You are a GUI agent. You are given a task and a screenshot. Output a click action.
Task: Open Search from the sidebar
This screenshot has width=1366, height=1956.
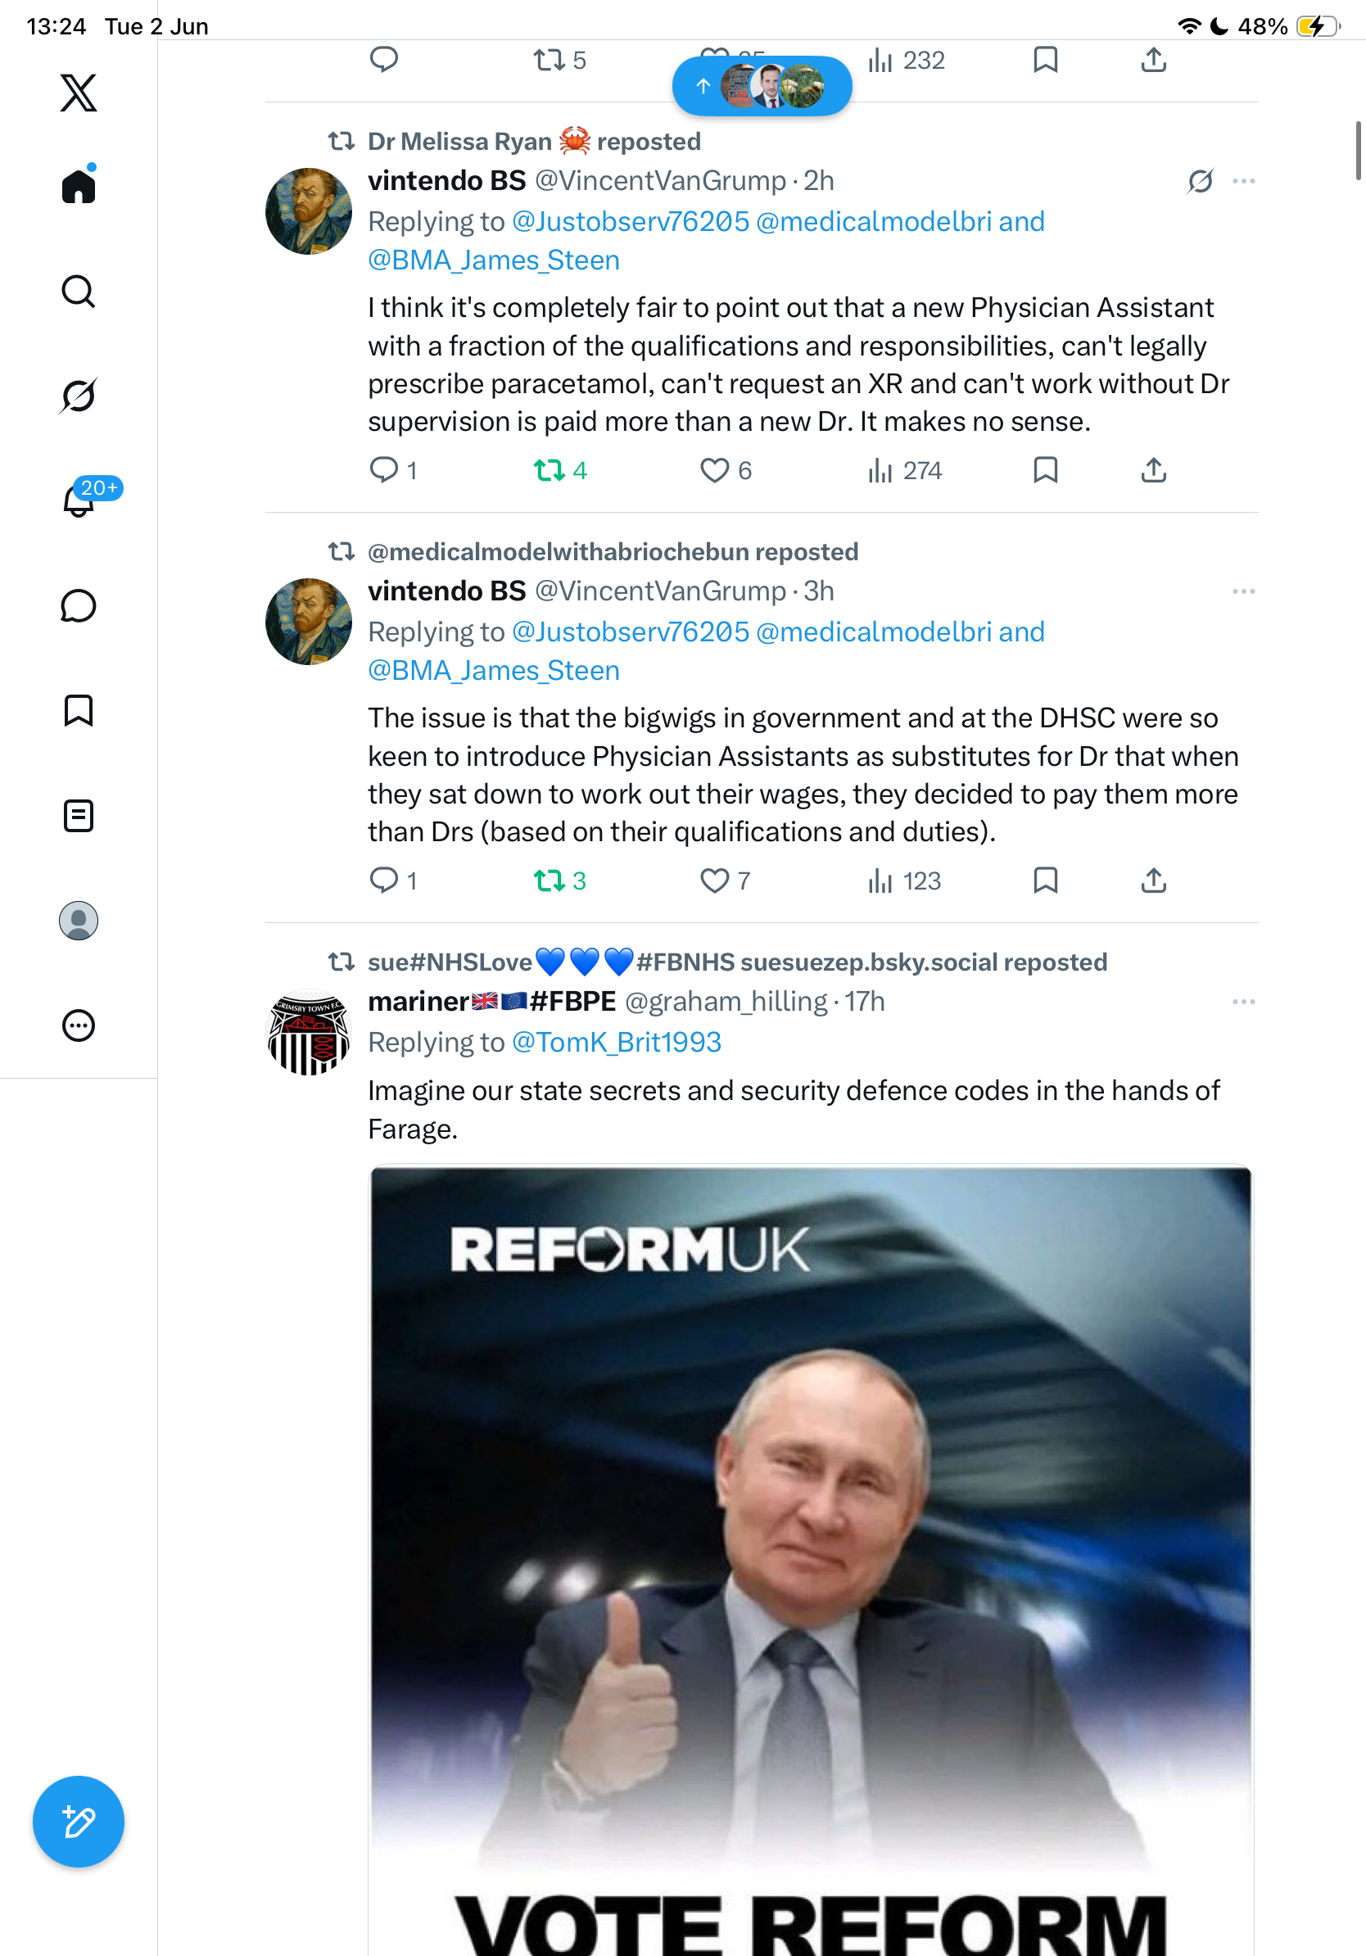pyautogui.click(x=79, y=292)
